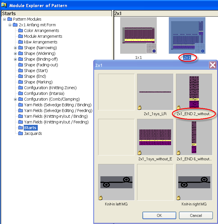Expand the Shape (Widening) node
Image resolution: width=218 pixels, height=224 pixels.
[15, 53]
